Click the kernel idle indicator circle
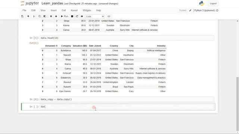Screen dimensions: 239x134 click(x=217, y=10)
